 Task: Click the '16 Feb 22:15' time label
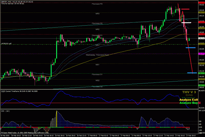coord(81,136)
